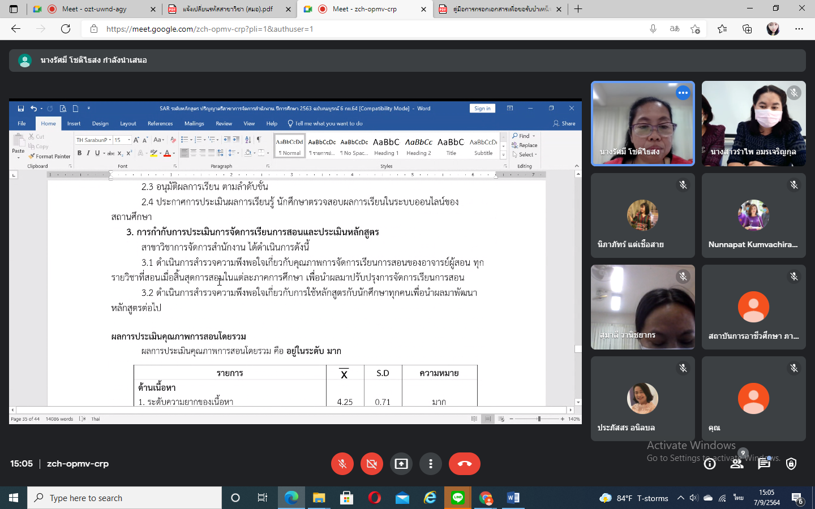Click the Present now screen share icon
Image resolution: width=815 pixels, height=509 pixels.
coord(401,464)
